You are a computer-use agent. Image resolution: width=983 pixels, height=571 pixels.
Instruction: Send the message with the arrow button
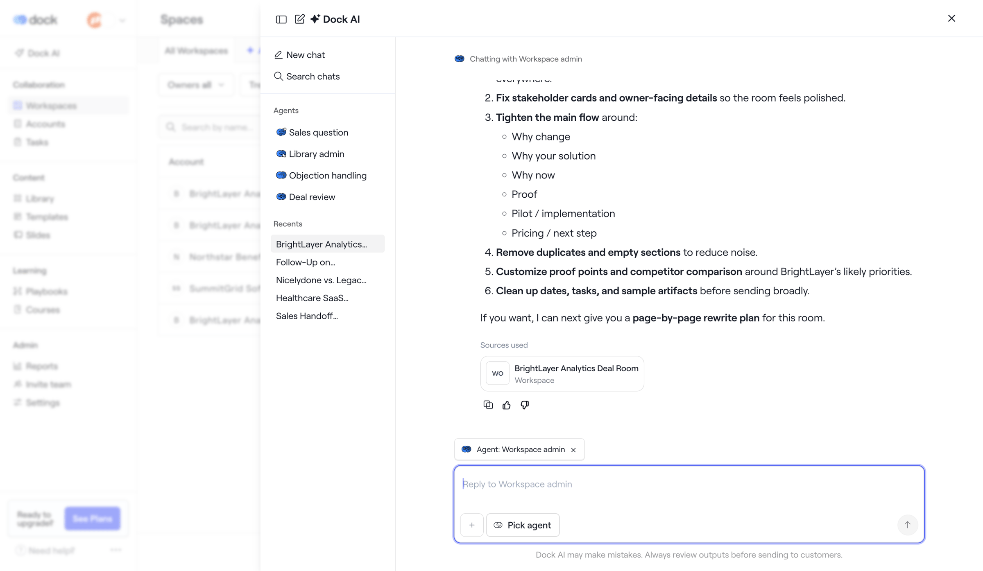point(908,525)
